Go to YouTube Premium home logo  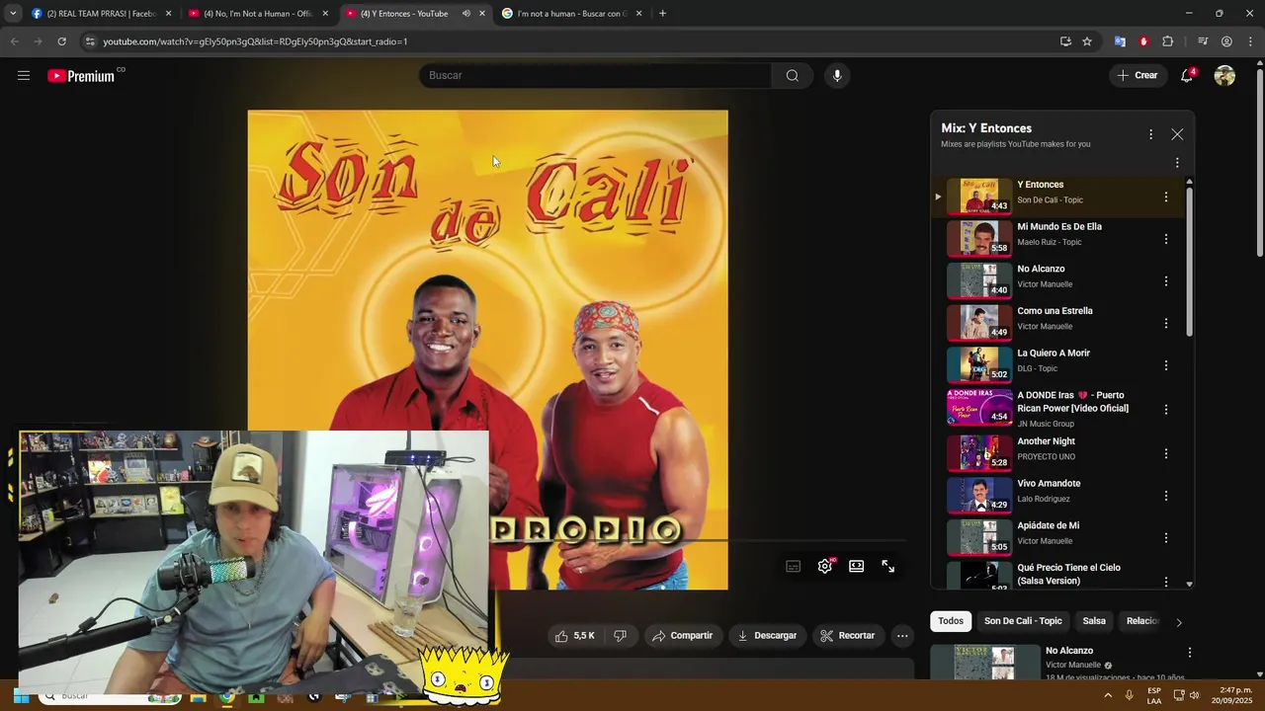pyautogui.click(x=81, y=76)
